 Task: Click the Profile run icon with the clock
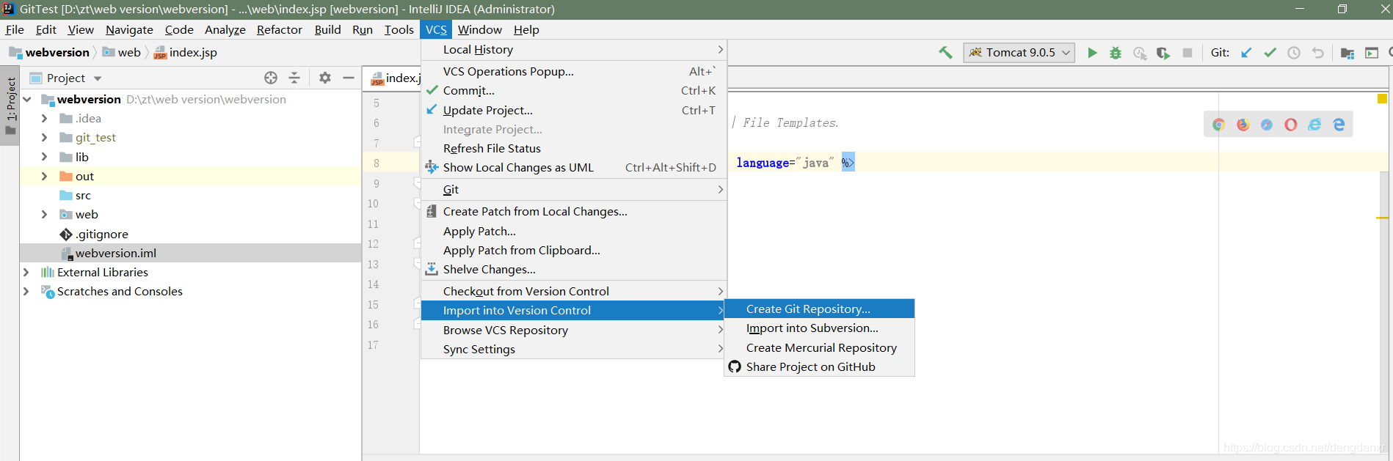[x=1140, y=53]
